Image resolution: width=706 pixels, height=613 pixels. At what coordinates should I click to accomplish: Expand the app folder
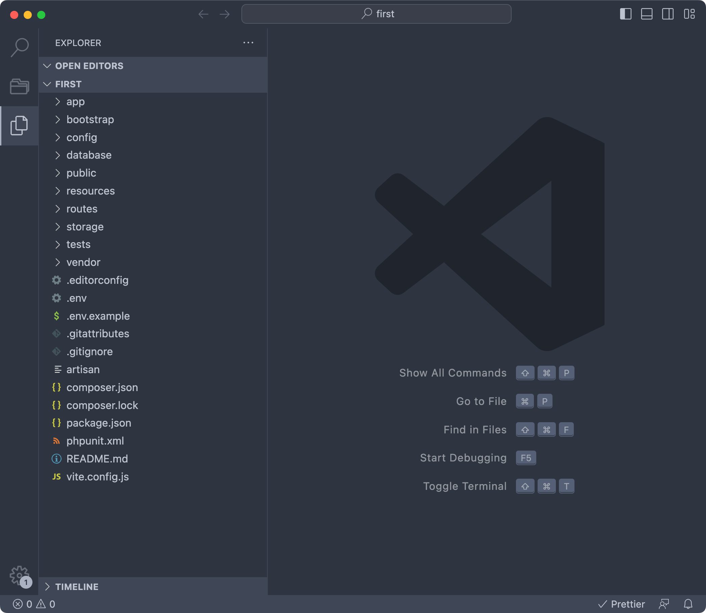[75, 101]
